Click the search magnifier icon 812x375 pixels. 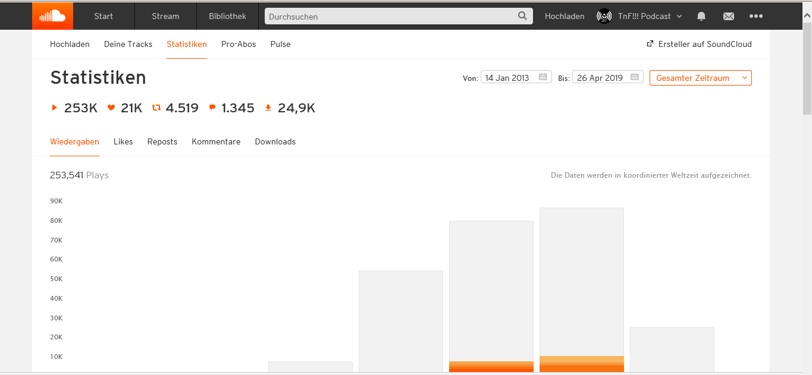[x=522, y=16]
